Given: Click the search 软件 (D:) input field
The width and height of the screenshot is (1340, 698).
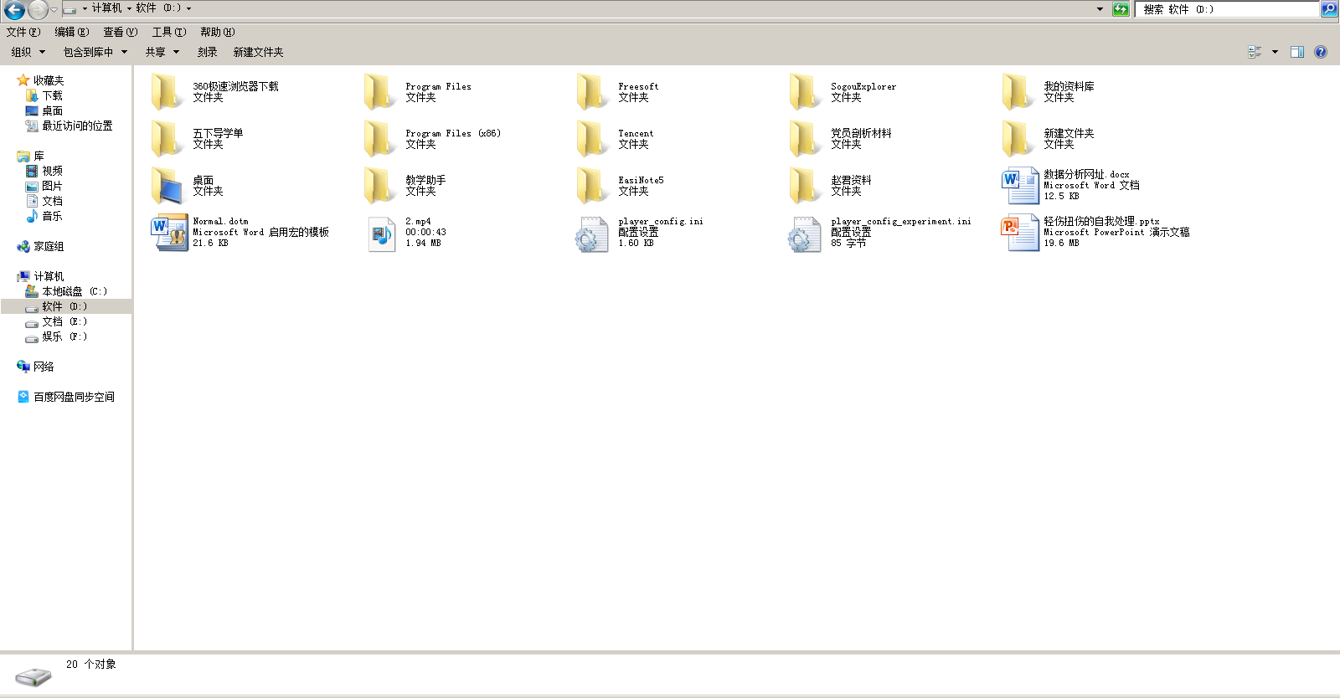Looking at the screenshot, I should 1226,9.
